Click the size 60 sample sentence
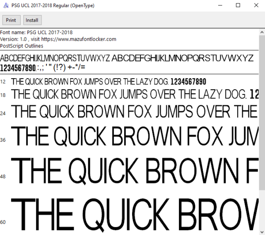This screenshot has height=235, width=265. [x=135, y=215]
